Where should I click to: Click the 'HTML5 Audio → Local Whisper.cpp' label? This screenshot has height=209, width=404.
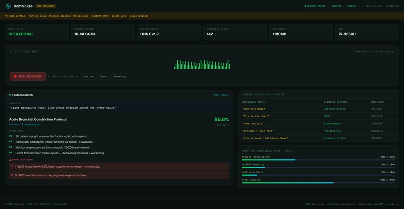tap(375, 52)
